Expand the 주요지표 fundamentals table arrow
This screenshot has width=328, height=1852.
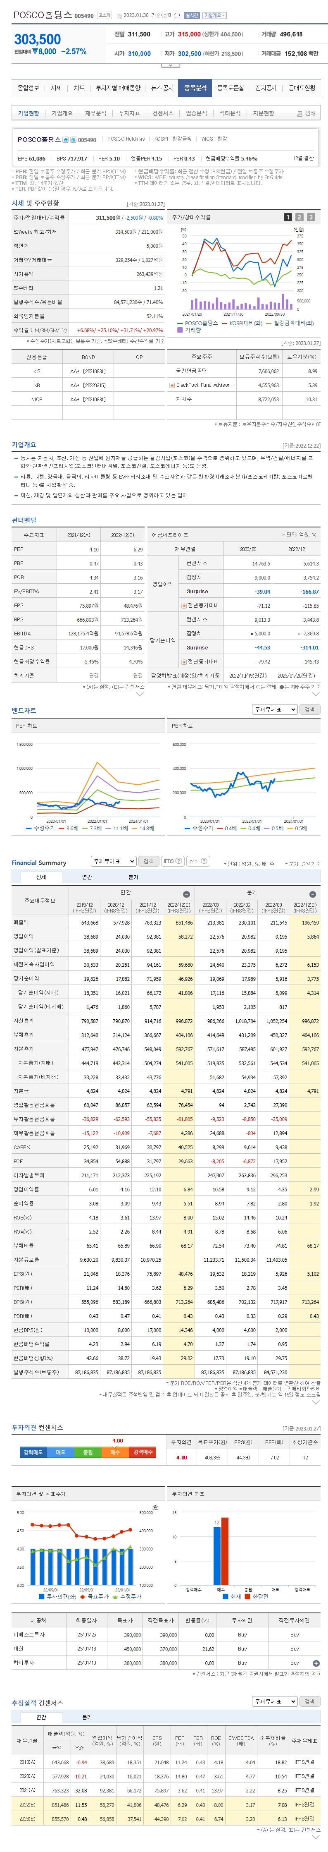point(140,695)
